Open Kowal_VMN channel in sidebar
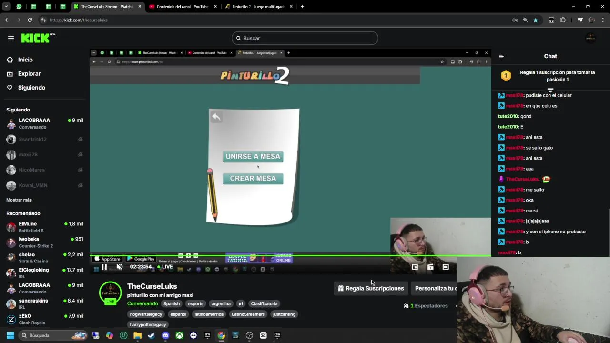The image size is (610, 343). click(45, 185)
